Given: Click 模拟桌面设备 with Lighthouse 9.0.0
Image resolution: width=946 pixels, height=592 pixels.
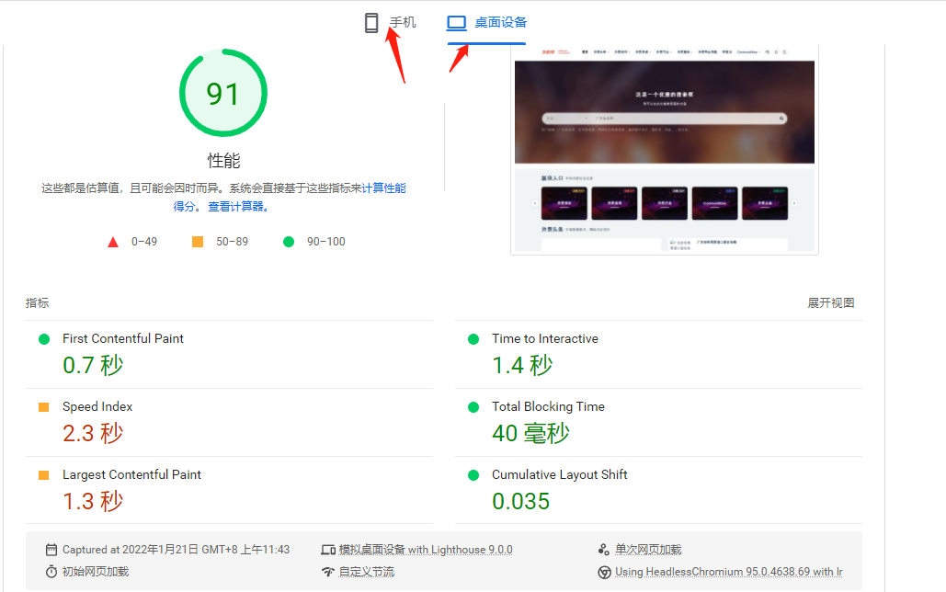Looking at the screenshot, I should pyautogui.click(x=426, y=550).
